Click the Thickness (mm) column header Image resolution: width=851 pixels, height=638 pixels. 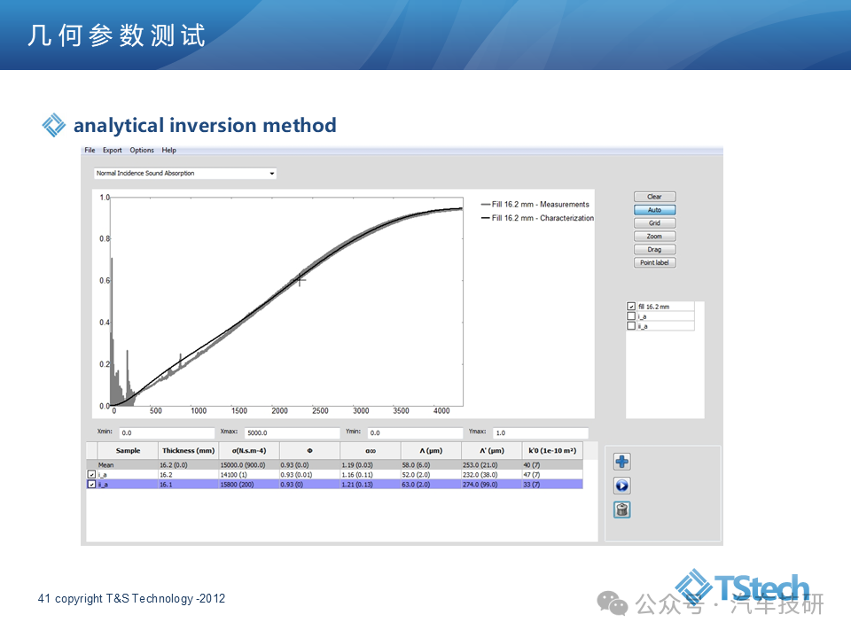pos(188,451)
